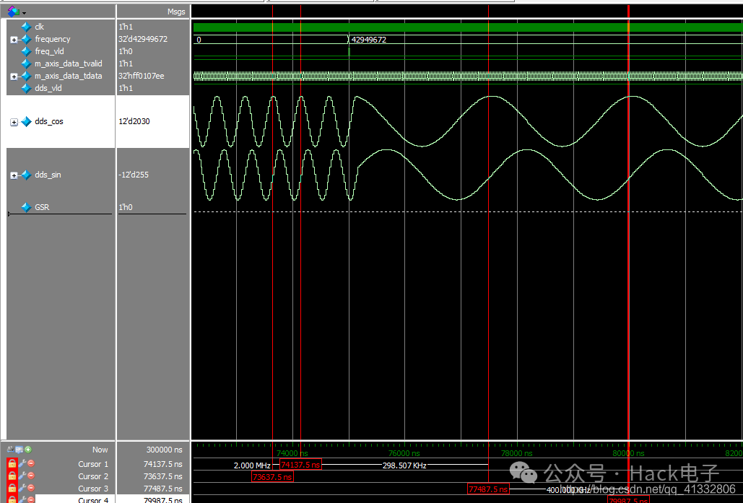The height and width of the screenshot is (503, 743).
Task: Select the dds_vld signal name
Action: click(x=48, y=89)
